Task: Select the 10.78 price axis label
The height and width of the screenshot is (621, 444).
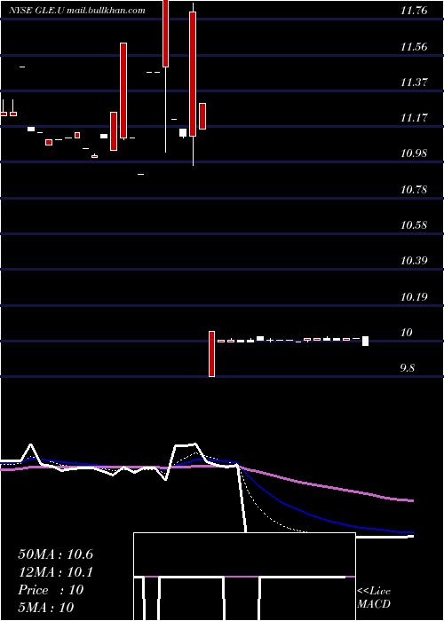Action: 414,190
